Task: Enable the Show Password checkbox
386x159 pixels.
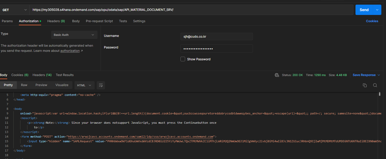Action: pyautogui.click(x=183, y=59)
